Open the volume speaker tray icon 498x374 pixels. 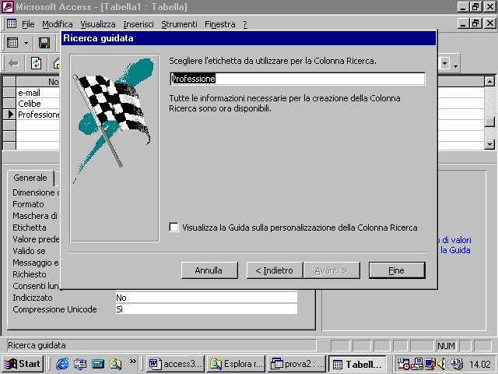point(442,364)
